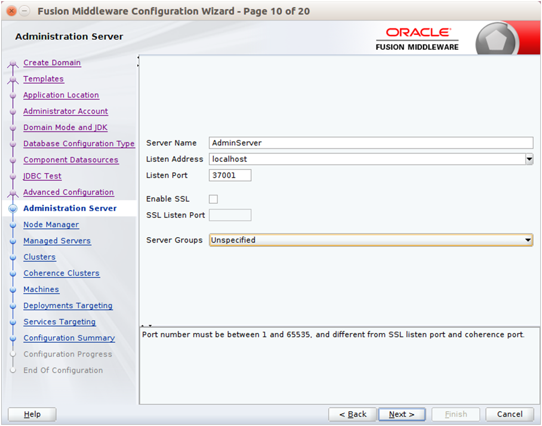The height and width of the screenshot is (426, 542).
Task: Click the Server Groups label
Action: point(174,240)
